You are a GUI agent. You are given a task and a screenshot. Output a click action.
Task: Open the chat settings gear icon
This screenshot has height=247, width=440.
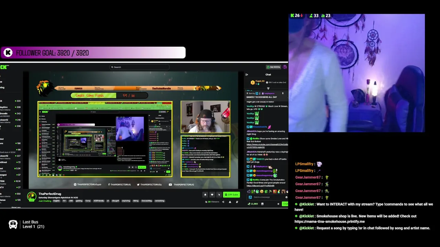tap(278, 204)
